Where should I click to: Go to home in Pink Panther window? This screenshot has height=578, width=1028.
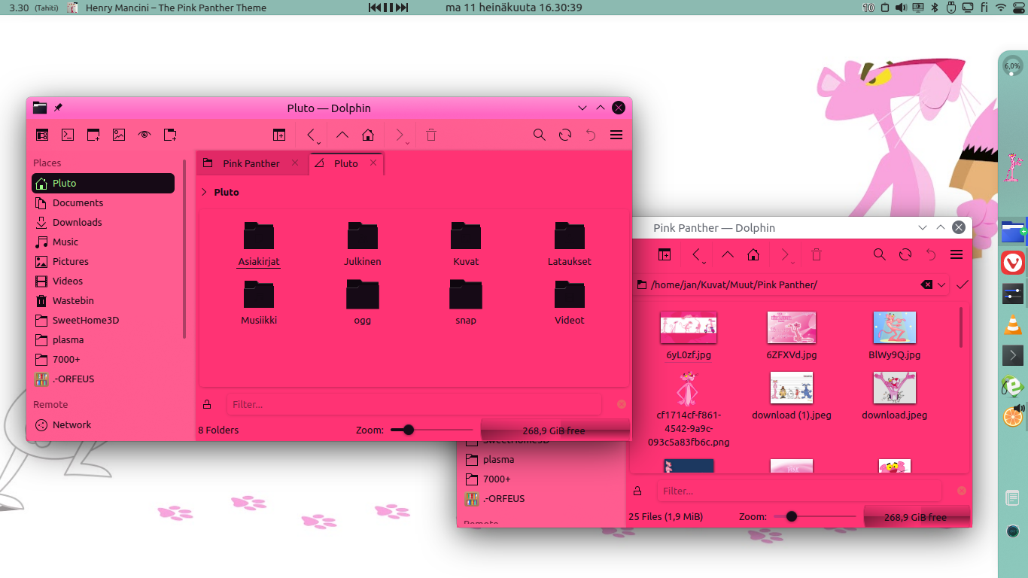click(x=753, y=254)
